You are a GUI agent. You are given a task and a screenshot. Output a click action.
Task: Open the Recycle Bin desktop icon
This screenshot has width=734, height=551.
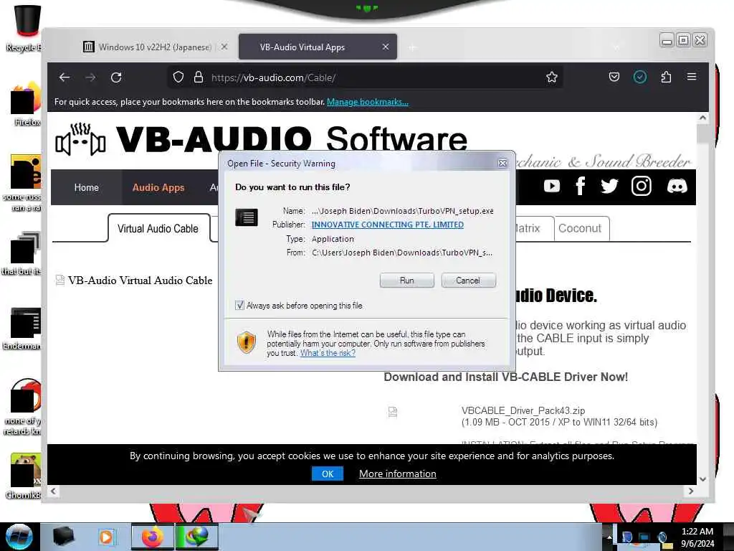pos(24,28)
